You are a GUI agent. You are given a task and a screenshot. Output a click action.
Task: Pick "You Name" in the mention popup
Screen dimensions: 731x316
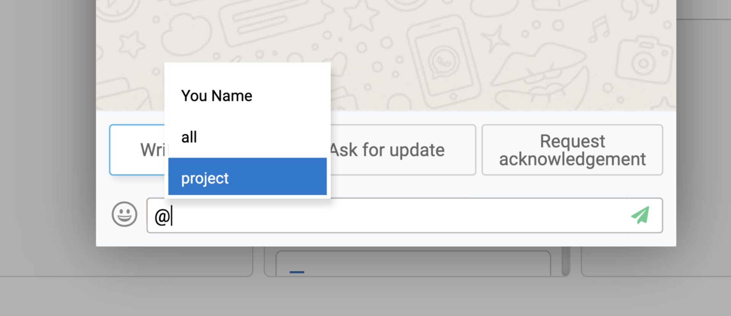click(247, 96)
